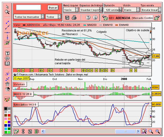Open the 'Guardar / suprimir' workspace dropdown
164x137 pixels.
[x=91, y=10]
